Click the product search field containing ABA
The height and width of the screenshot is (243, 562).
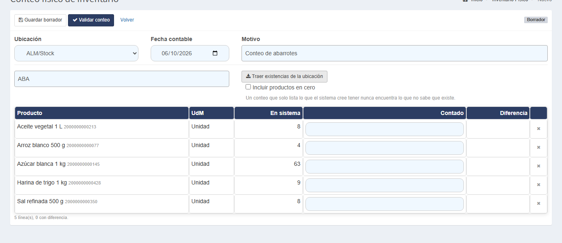click(x=122, y=79)
